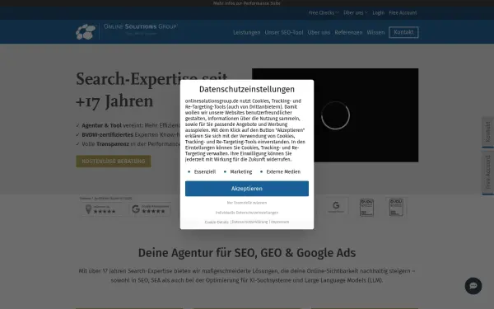The width and height of the screenshot is (494, 309).
Task: Click the loading video player
Action: coord(335,115)
